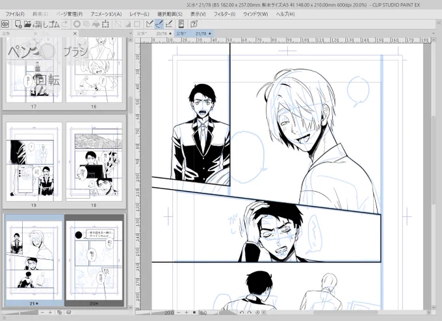Rotate canvas right icon
442x321 pixels.
pos(249,313)
